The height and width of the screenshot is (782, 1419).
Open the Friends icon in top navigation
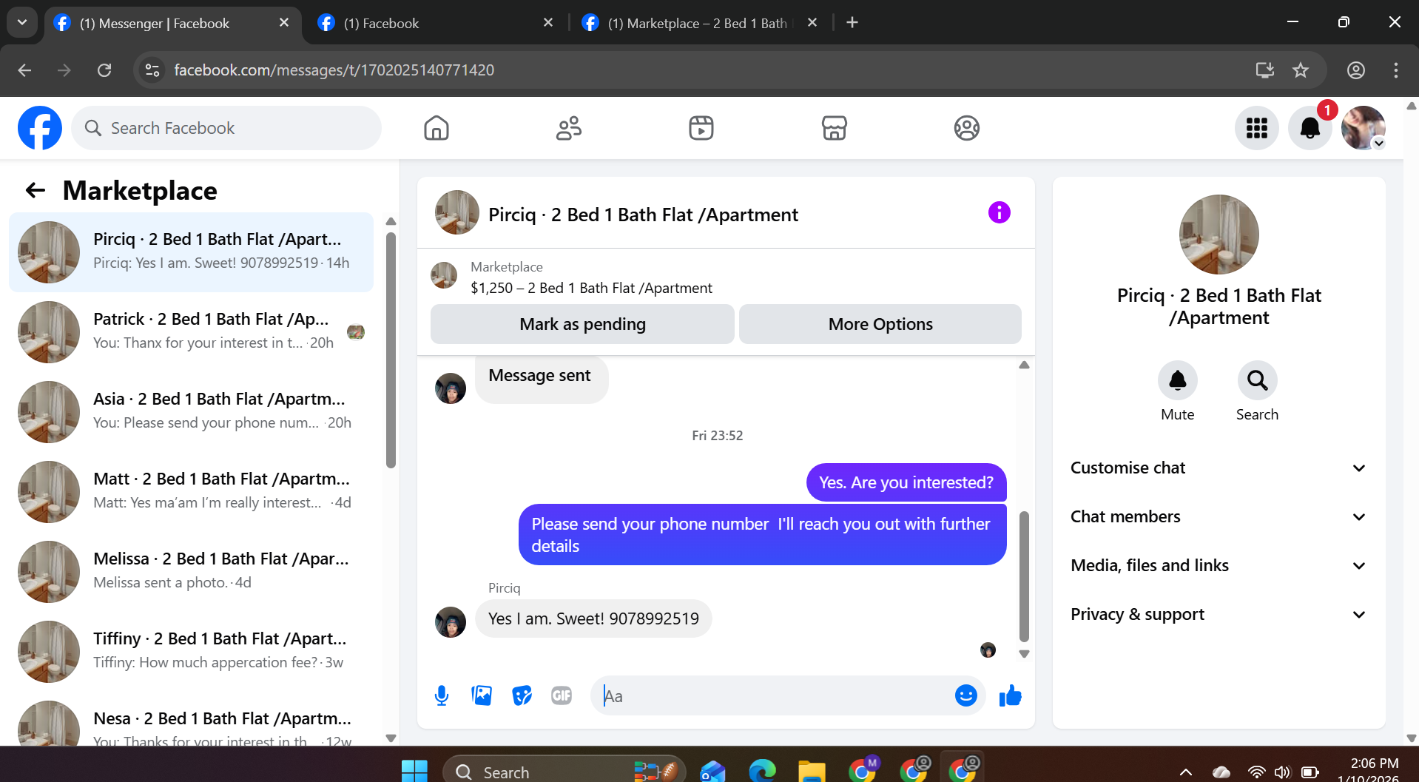pyautogui.click(x=569, y=128)
